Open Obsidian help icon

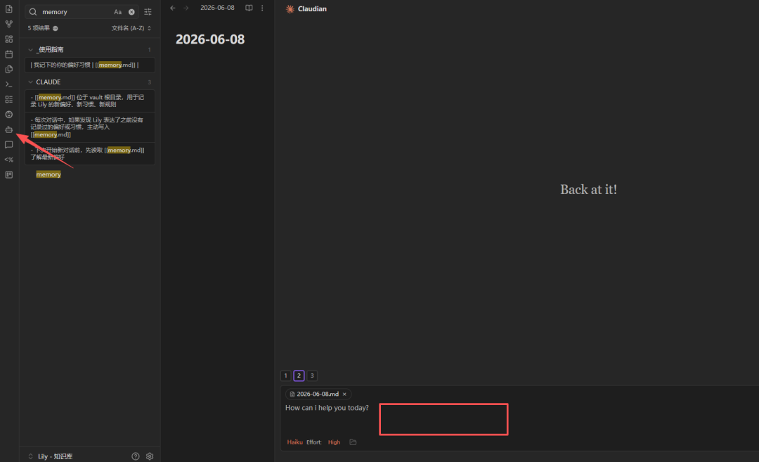pos(136,456)
